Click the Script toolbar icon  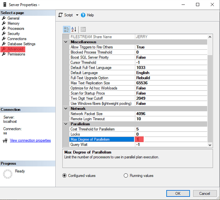click(60, 15)
